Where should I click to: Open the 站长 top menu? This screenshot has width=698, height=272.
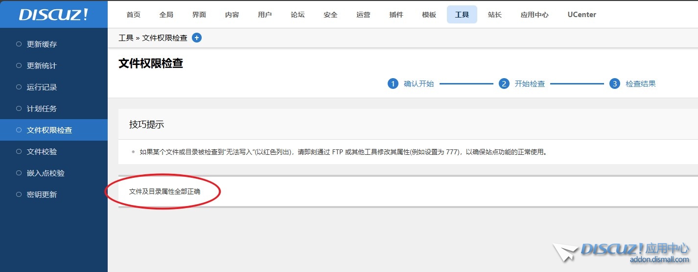[x=495, y=15]
